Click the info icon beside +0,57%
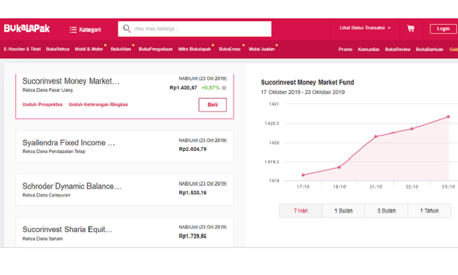 point(224,88)
